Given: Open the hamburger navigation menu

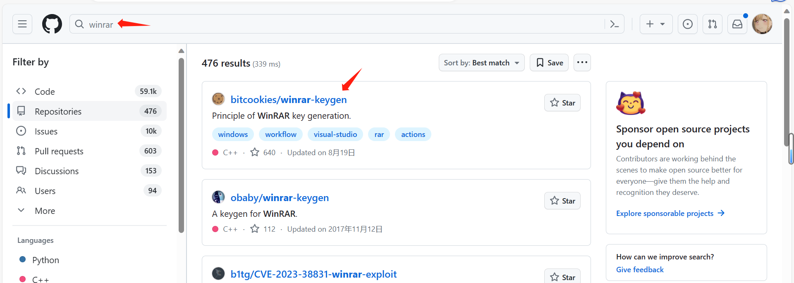Looking at the screenshot, I should 22,24.
